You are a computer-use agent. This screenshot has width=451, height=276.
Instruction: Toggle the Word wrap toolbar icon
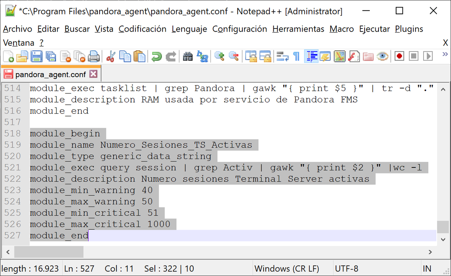tap(282, 56)
